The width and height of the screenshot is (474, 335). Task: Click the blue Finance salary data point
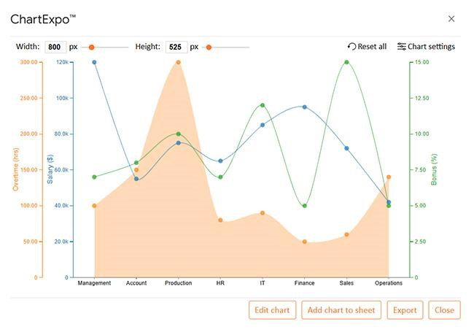[305, 107]
